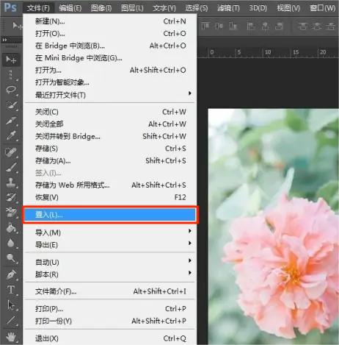This screenshot has height=345, width=339.
Task: Open the 文字(Y) menu
Action: pyautogui.click(x=164, y=8)
